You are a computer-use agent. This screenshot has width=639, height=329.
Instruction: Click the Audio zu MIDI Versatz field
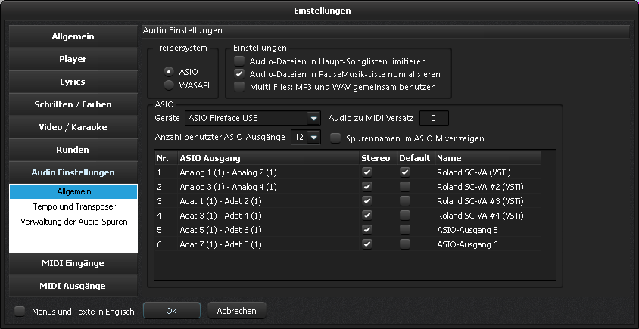(x=434, y=118)
